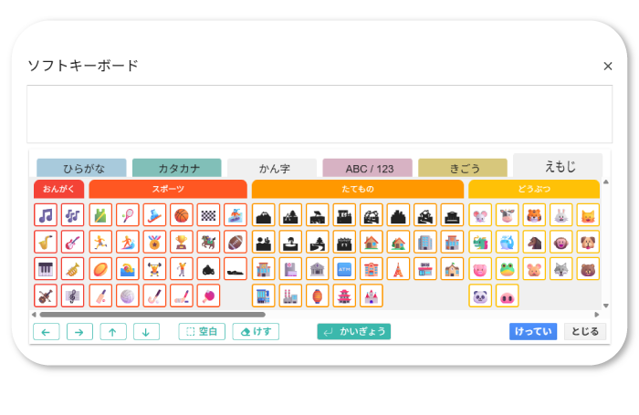Choose the gold trophy emoji
639x415 pixels.
(x=182, y=243)
